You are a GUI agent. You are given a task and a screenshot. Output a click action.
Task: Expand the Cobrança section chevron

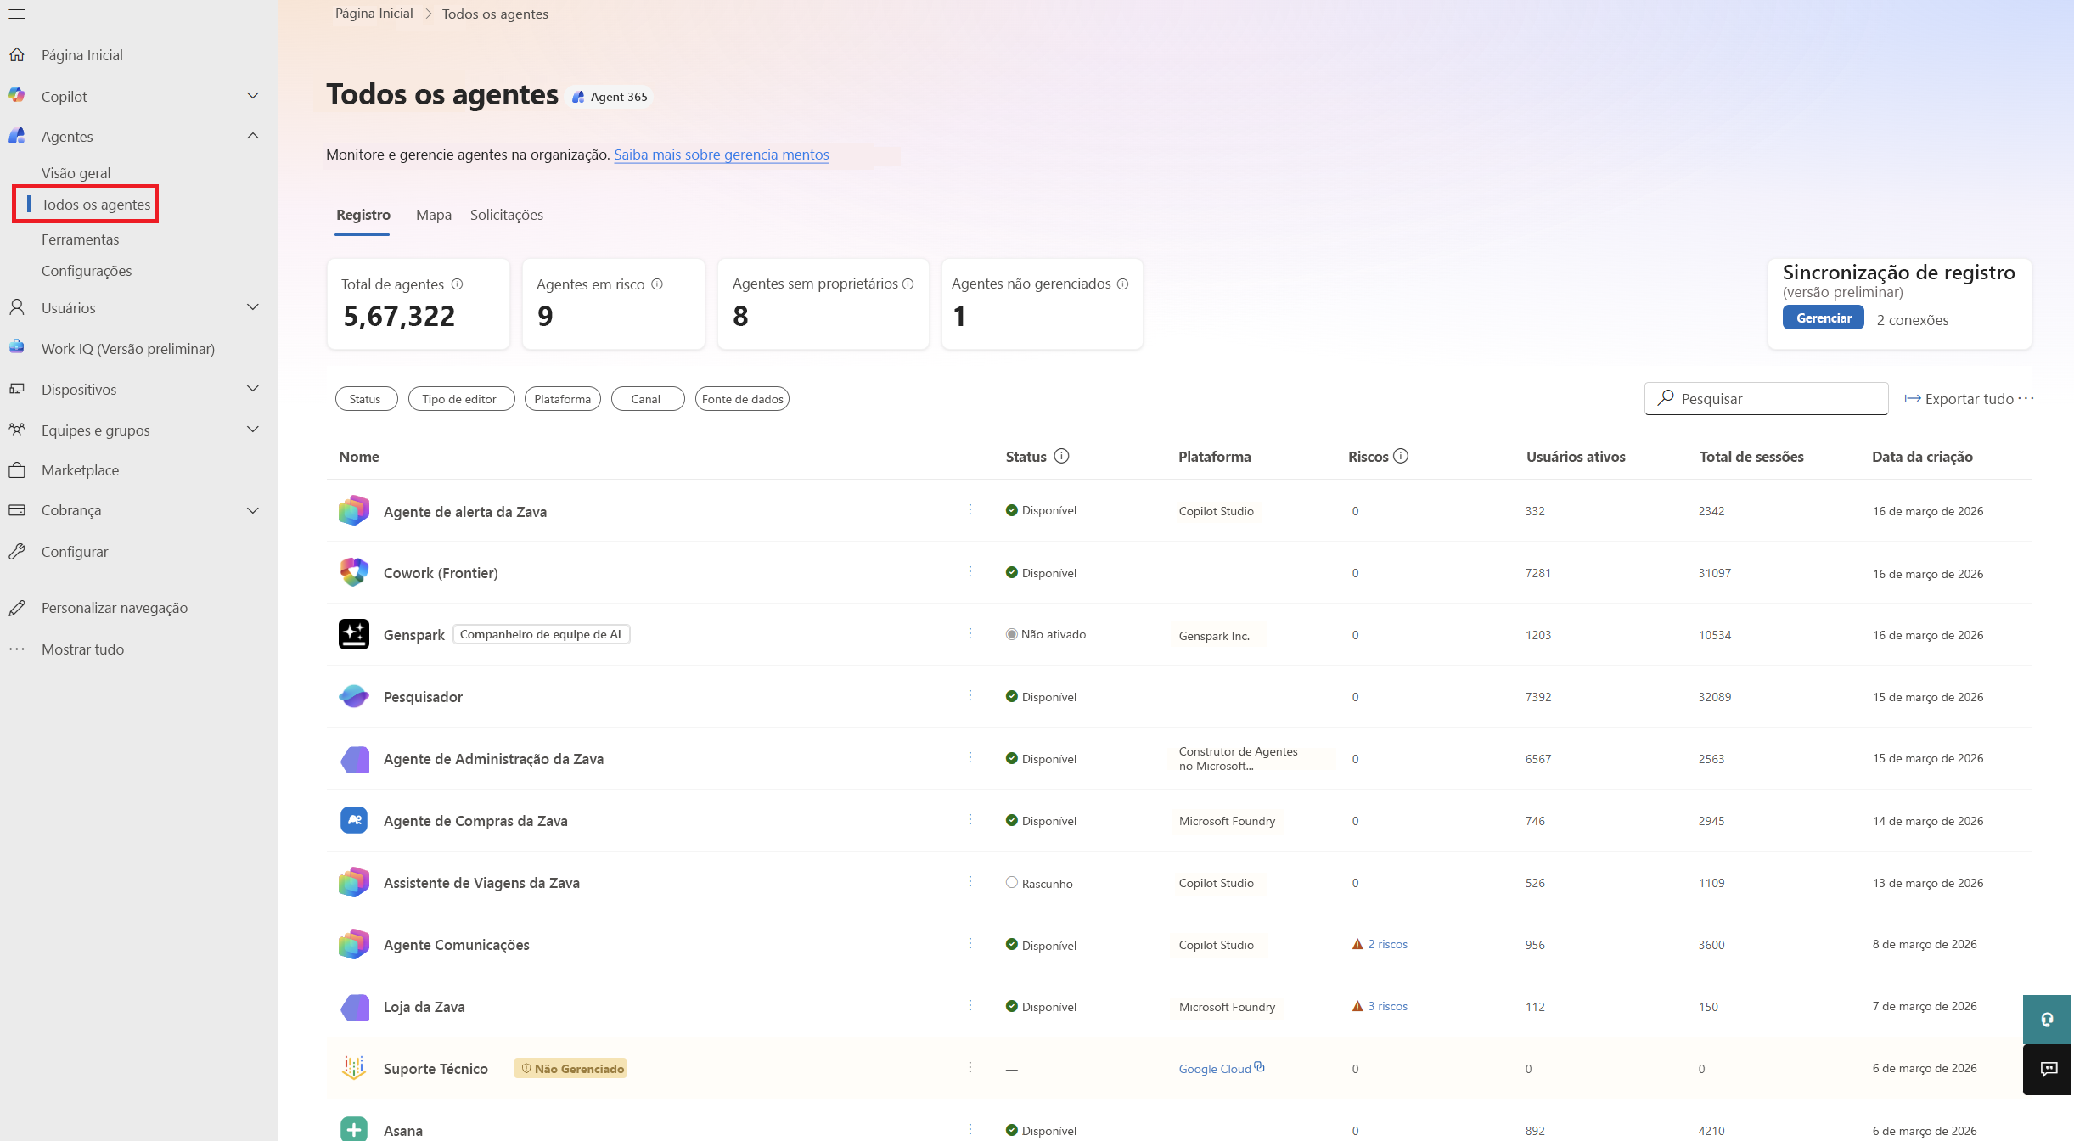tap(253, 510)
